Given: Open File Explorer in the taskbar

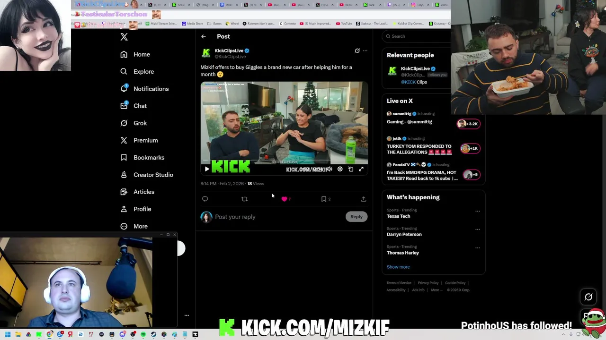Looking at the screenshot, I should click(18, 334).
